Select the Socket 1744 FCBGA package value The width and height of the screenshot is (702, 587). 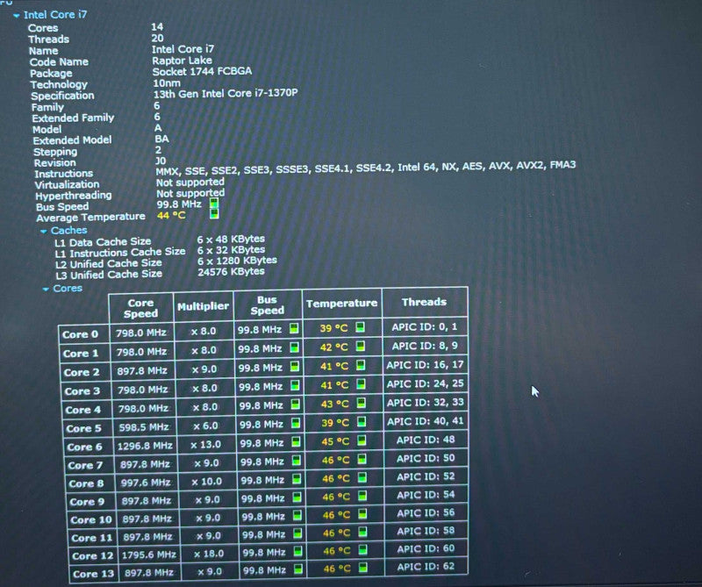(x=202, y=72)
